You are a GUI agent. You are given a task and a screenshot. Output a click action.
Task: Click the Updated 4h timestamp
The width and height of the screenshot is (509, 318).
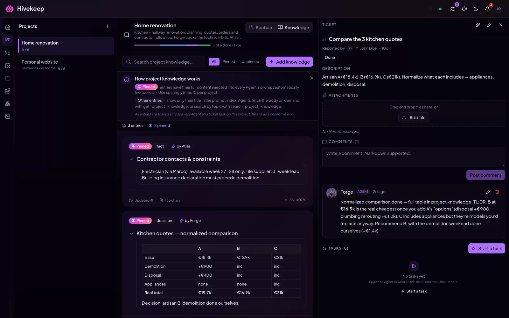point(142,200)
